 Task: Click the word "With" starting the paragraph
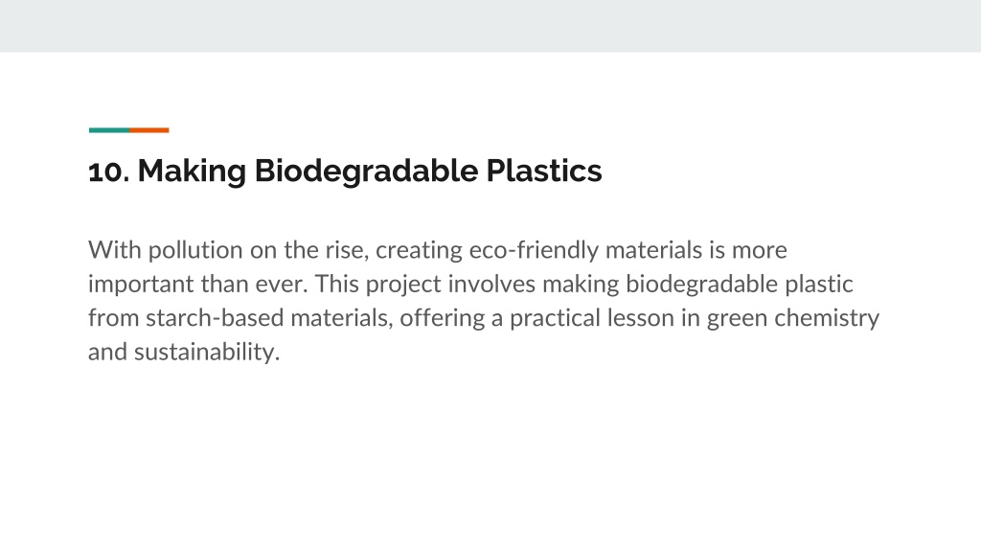tap(115, 250)
